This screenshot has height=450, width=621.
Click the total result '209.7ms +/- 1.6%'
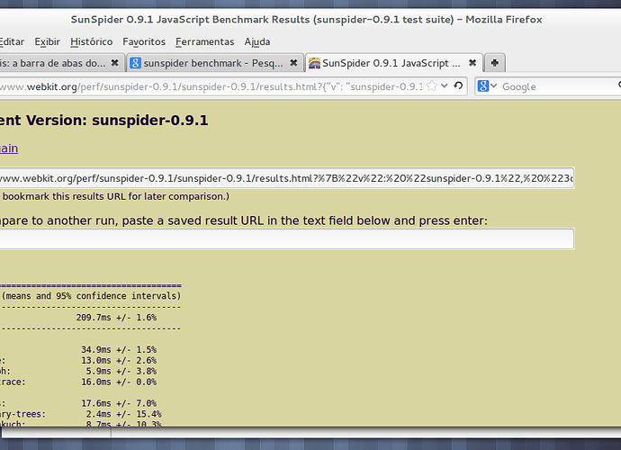(x=116, y=318)
